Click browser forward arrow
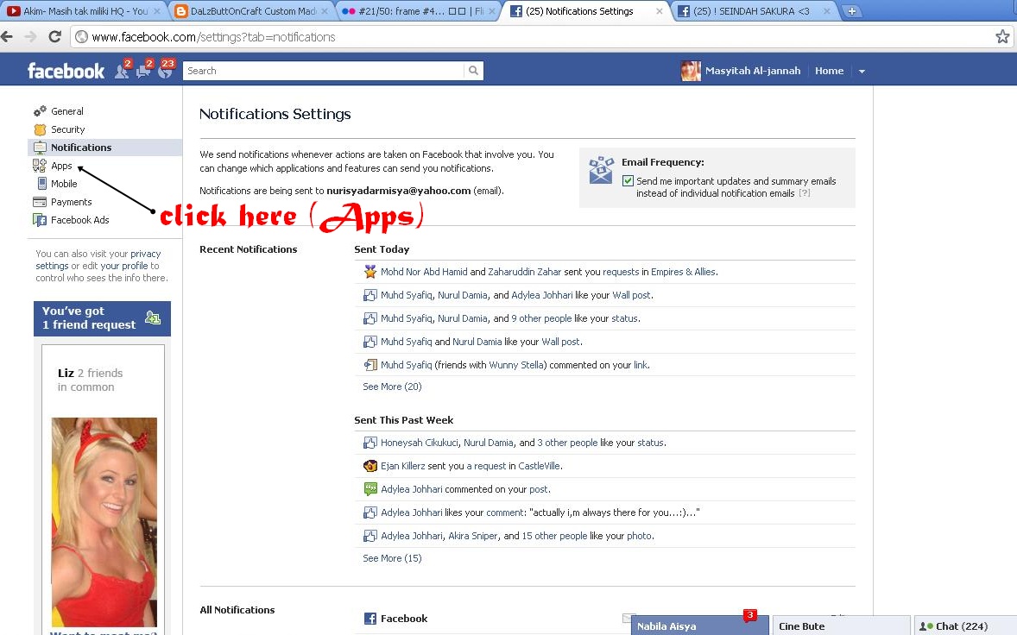Viewport: 1017px width, 635px height. tap(30, 37)
